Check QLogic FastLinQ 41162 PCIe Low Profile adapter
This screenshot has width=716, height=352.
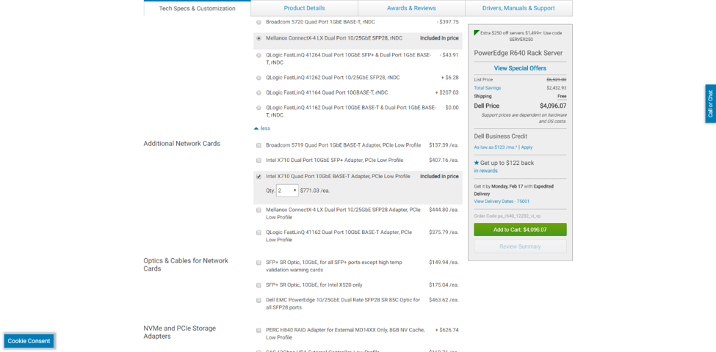(259, 232)
